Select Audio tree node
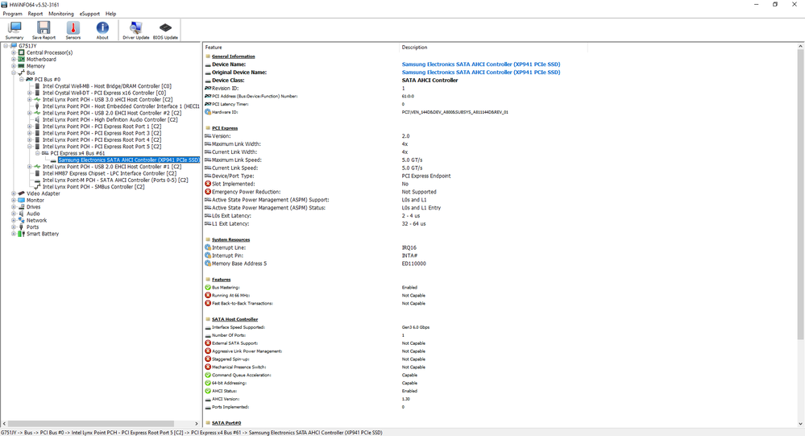The image size is (805, 436). pos(33,214)
